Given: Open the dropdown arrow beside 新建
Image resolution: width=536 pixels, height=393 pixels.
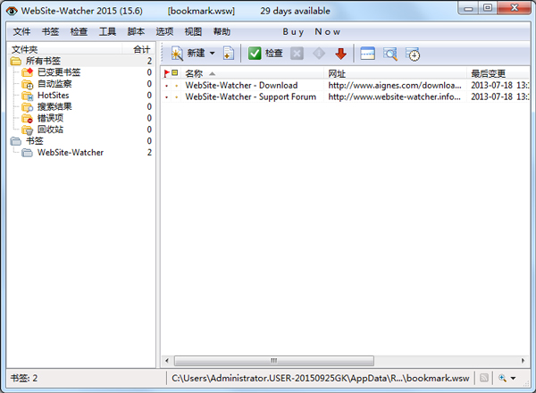Looking at the screenshot, I should (212, 54).
